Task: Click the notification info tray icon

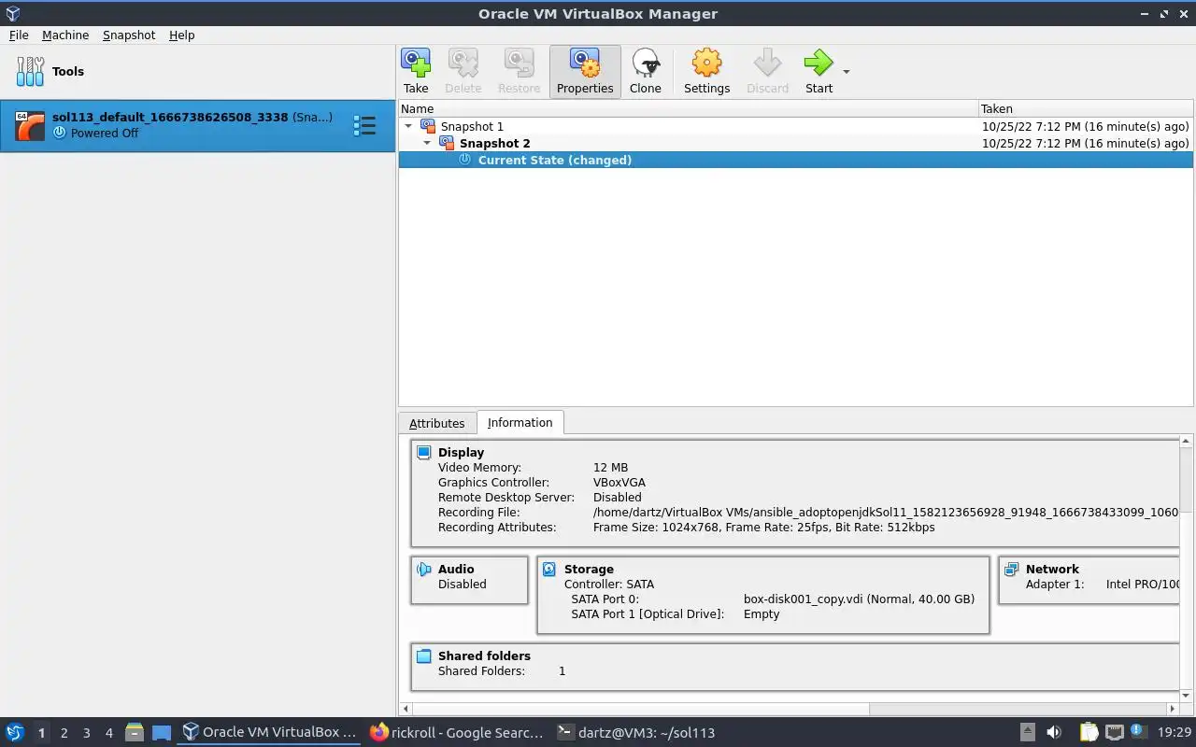Action: click(1137, 730)
